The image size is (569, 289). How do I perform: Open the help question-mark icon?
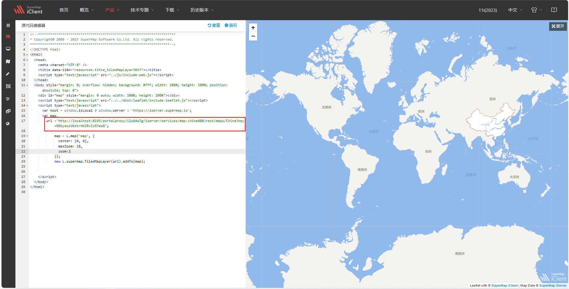pos(554,10)
